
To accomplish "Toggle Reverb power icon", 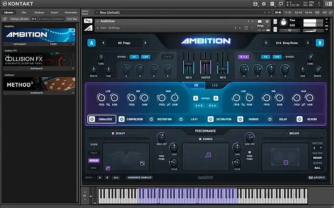I will [x=299, y=119].
